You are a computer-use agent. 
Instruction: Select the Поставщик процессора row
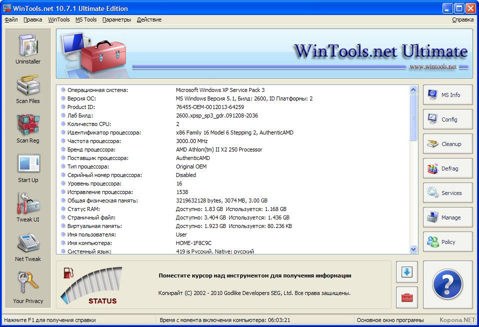[233, 158]
